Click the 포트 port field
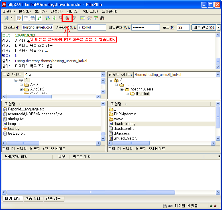The height and width of the screenshot is (210, 222). coord(183,27)
